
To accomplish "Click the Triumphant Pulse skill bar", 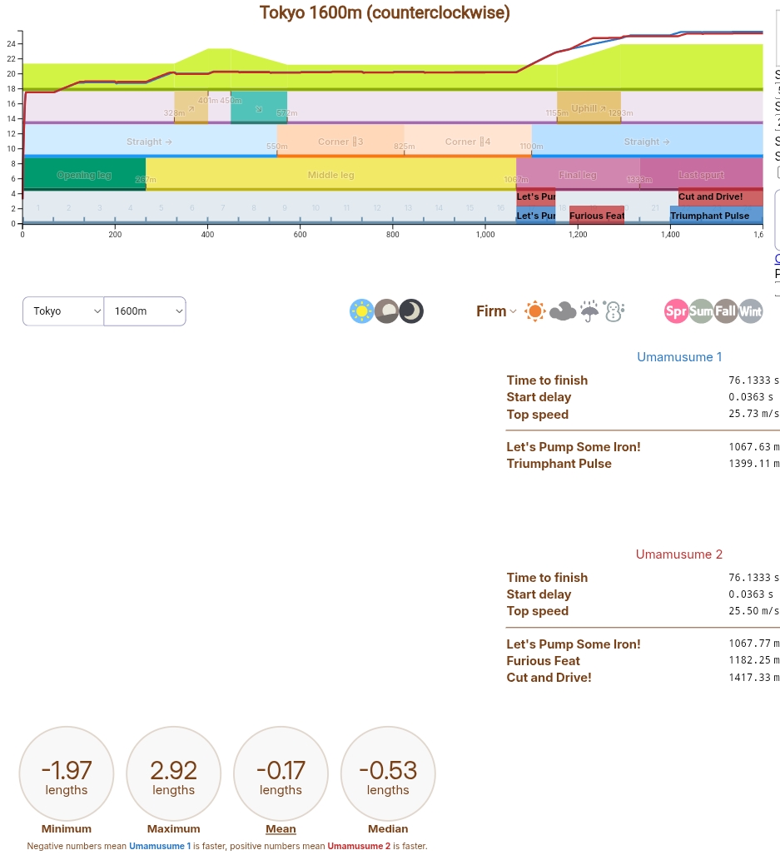I will coord(717,216).
